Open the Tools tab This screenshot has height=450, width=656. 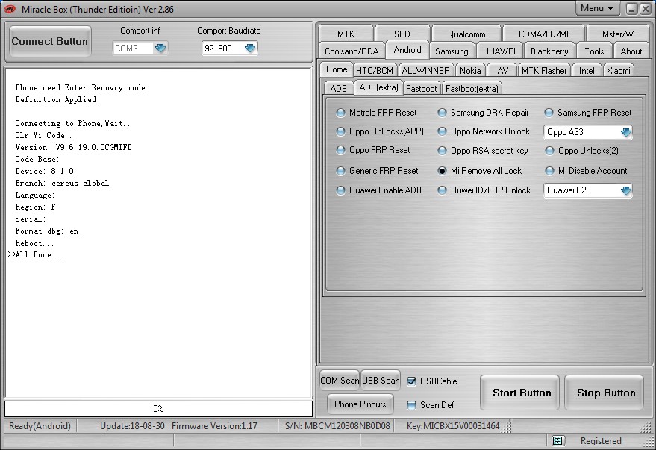tap(594, 51)
